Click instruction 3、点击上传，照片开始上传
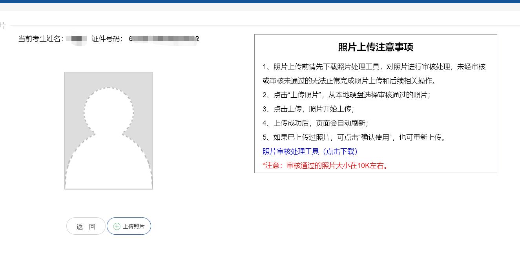The width and height of the screenshot is (520, 279). tap(308, 109)
